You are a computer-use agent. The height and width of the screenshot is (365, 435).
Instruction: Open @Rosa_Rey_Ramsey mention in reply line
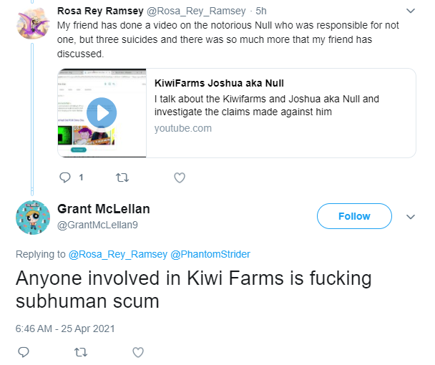118,254
